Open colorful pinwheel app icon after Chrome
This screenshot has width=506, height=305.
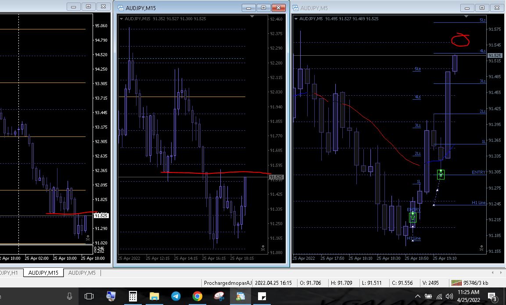click(x=219, y=296)
